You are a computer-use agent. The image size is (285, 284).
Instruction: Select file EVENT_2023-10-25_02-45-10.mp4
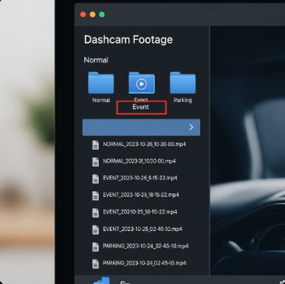point(137,229)
